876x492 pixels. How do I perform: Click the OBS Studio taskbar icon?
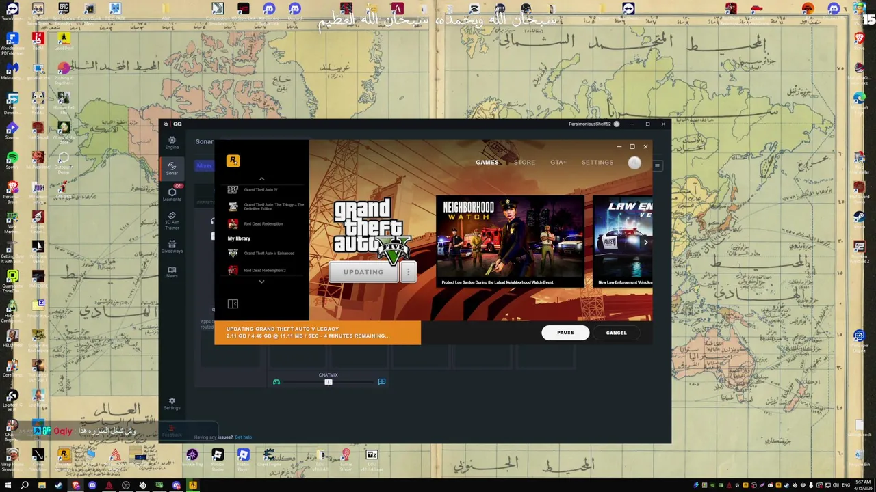pyautogui.click(x=126, y=485)
